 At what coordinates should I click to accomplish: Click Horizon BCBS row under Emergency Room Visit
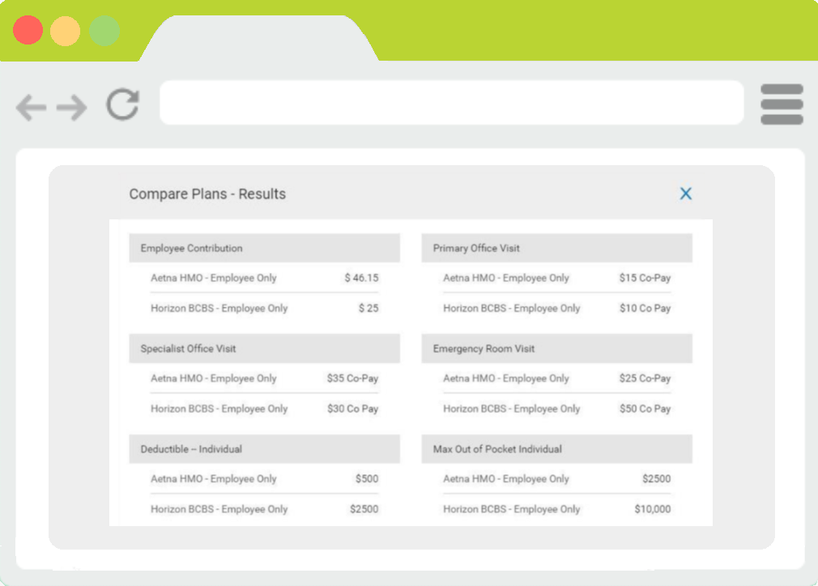[556, 409]
